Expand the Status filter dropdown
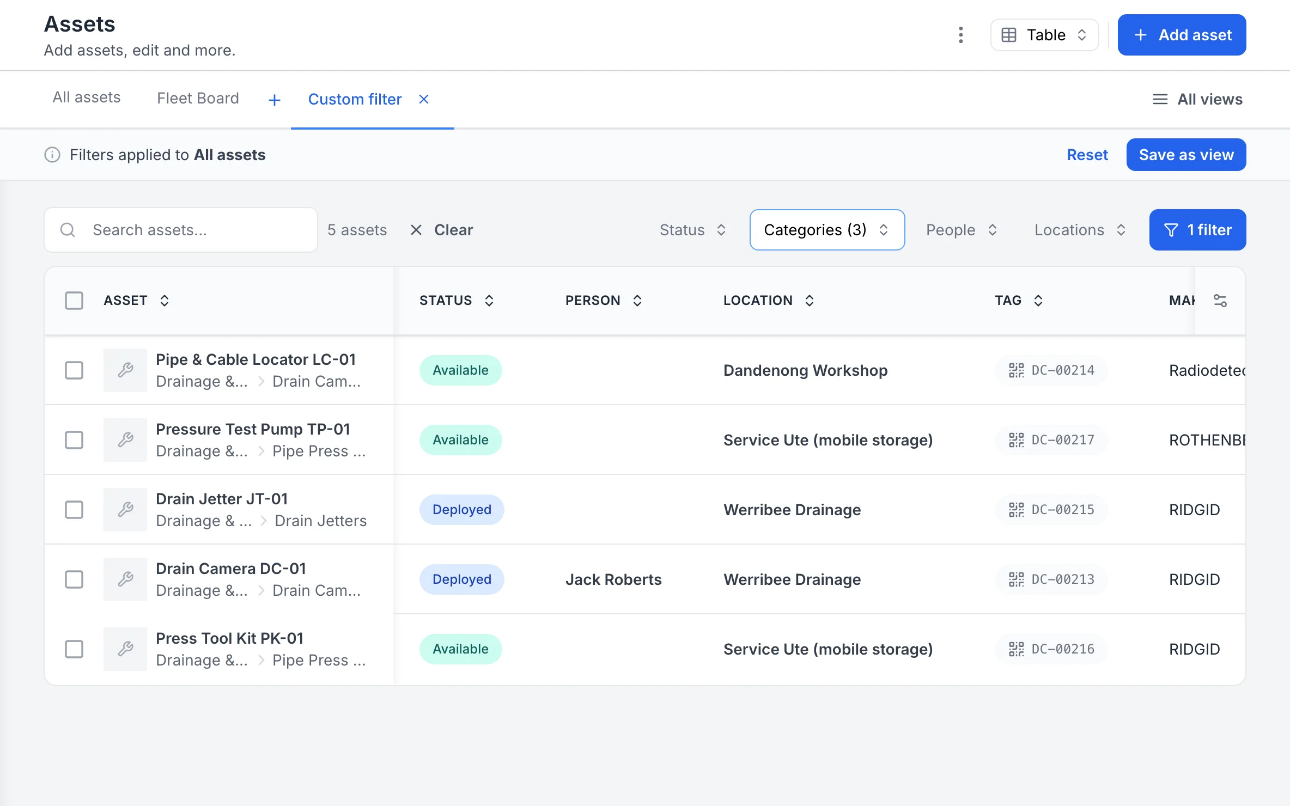Image resolution: width=1290 pixels, height=806 pixels. click(x=692, y=230)
